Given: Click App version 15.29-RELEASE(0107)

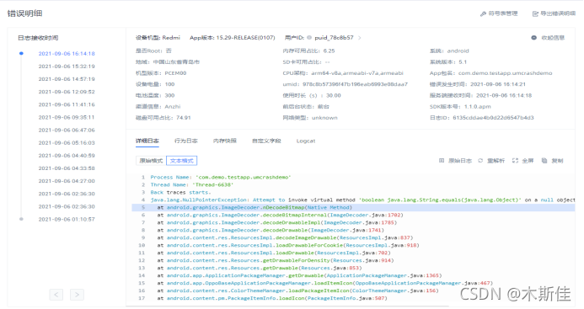Looking at the screenshot, I should point(245,38).
